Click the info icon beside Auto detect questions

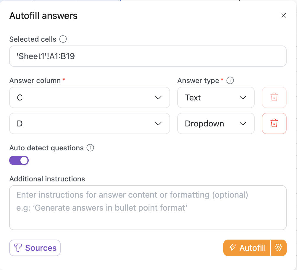(x=90, y=148)
